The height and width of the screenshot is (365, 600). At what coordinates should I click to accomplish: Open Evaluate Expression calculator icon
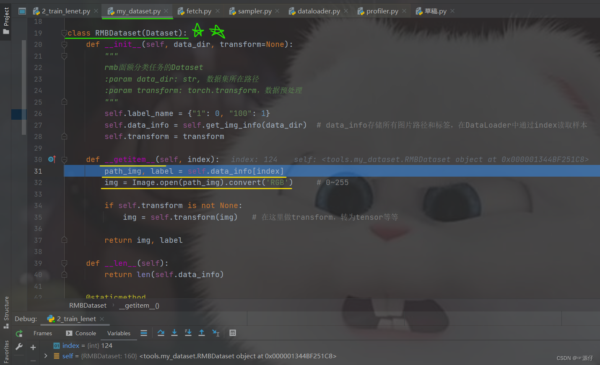tap(233, 333)
